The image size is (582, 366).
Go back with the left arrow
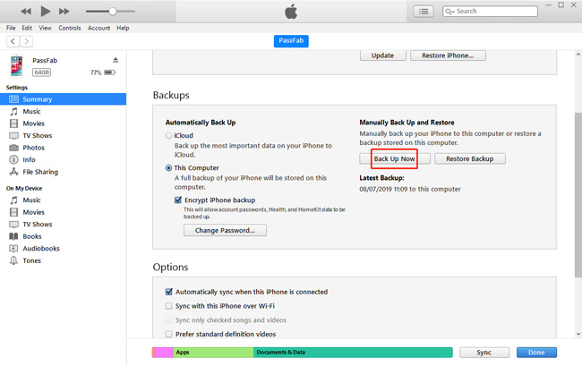pos(13,41)
